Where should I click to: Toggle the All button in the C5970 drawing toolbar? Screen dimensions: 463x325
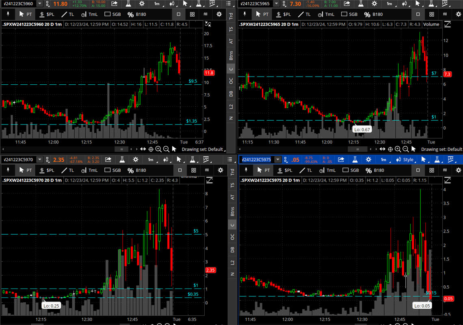[207, 170]
